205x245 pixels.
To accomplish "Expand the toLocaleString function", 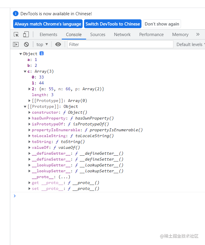I will [x=29, y=136].
